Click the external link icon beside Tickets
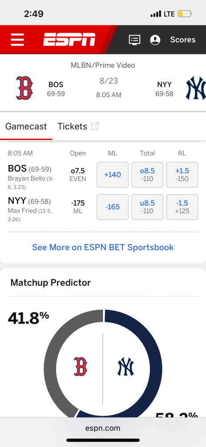The width and height of the screenshot is (206, 447). point(95,126)
